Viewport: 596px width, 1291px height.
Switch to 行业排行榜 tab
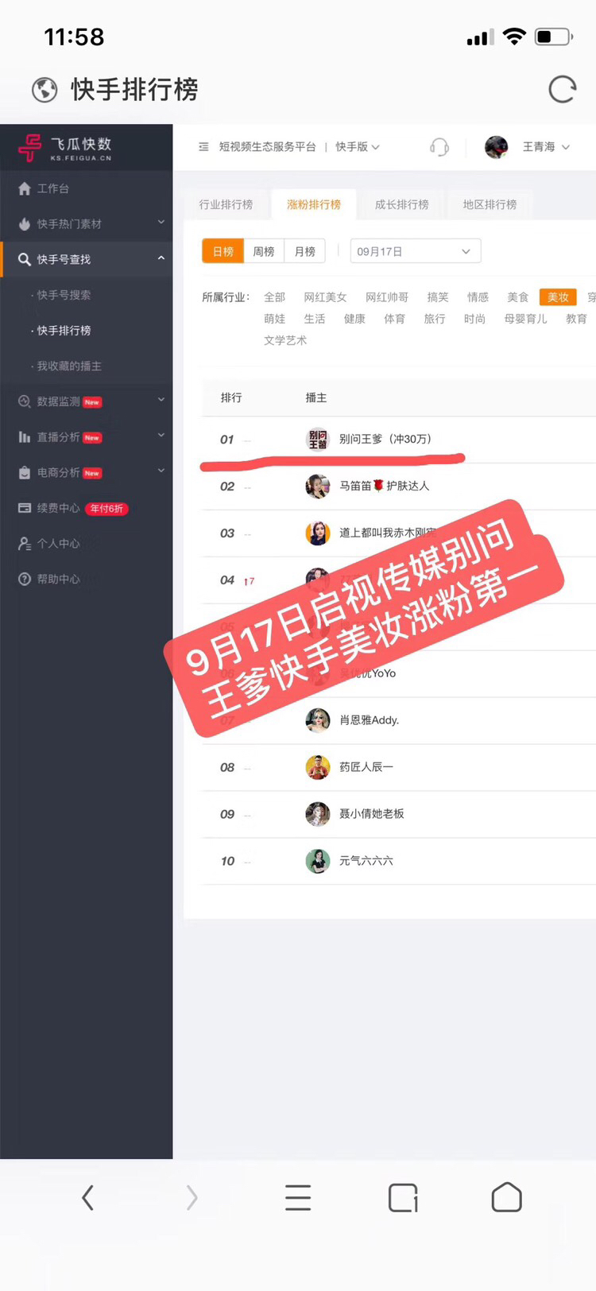tap(226, 204)
